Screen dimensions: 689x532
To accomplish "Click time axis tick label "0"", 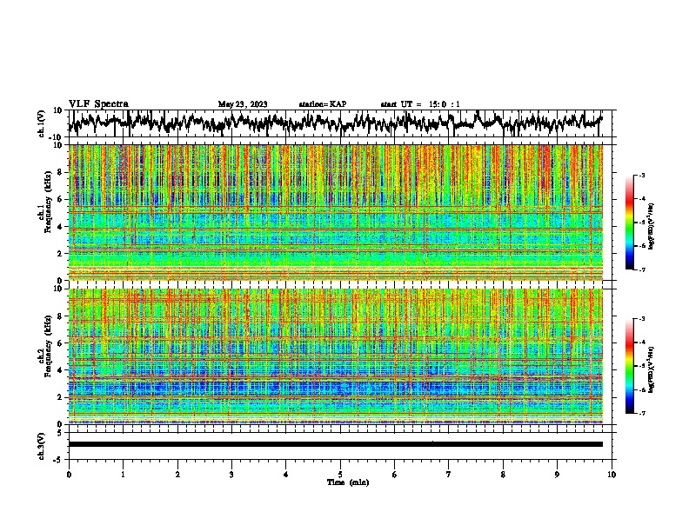I will point(69,475).
